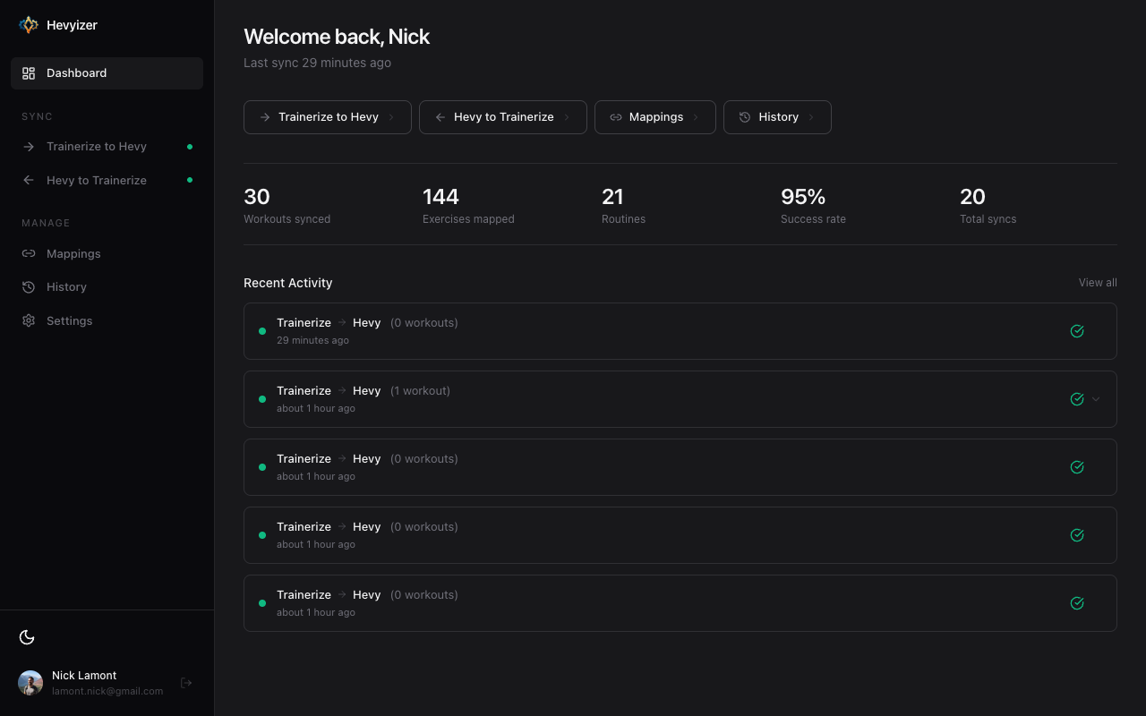Click the logout icon beside Nick Lamont
The width and height of the screenshot is (1146, 716).
tap(186, 682)
